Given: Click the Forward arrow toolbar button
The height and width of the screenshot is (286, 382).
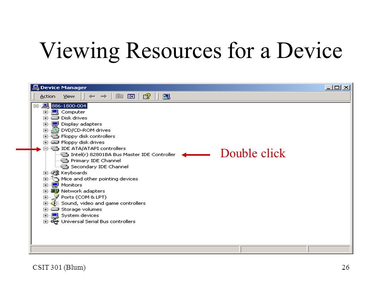Looking at the screenshot, I should point(104,97).
